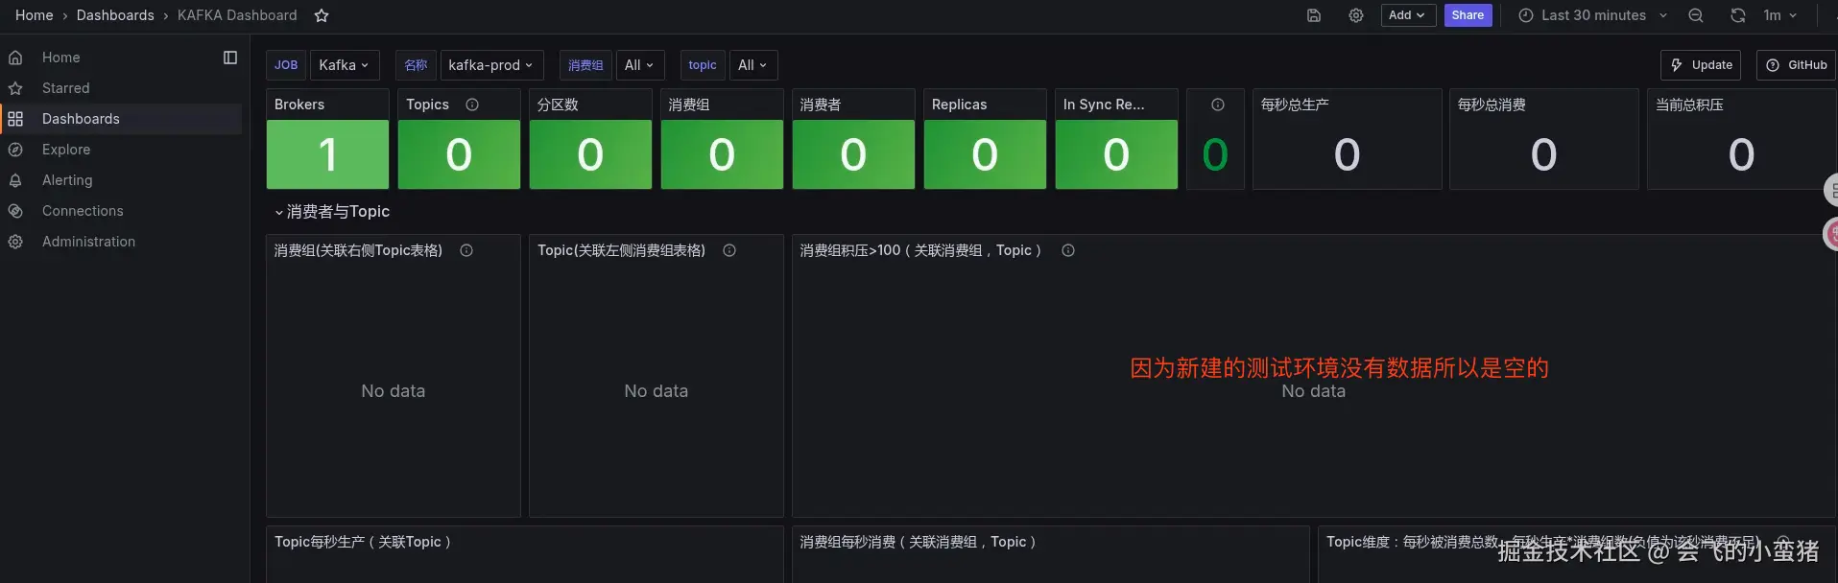Collapse the 消费者与Topic row
The width and height of the screenshot is (1838, 583).
[x=332, y=212]
